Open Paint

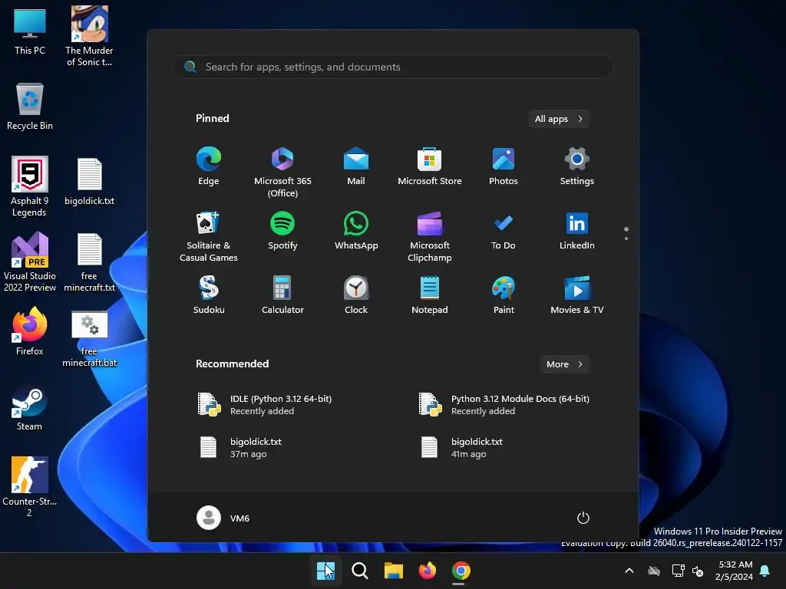[x=504, y=295]
